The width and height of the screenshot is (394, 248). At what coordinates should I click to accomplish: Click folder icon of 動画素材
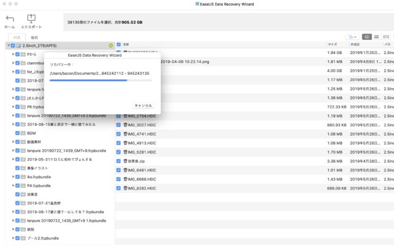[23, 142]
